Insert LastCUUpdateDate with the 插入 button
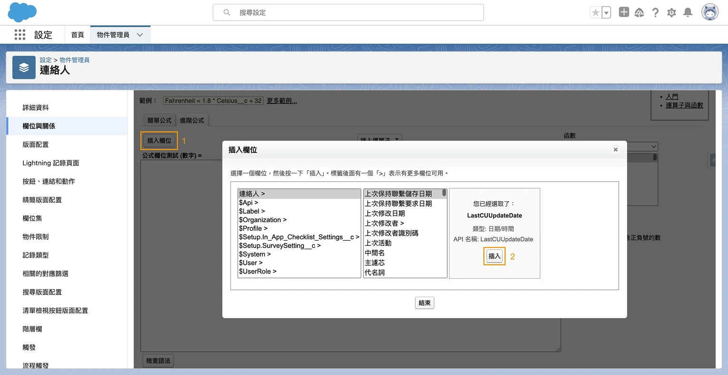This screenshot has height=375, width=728. [x=494, y=256]
